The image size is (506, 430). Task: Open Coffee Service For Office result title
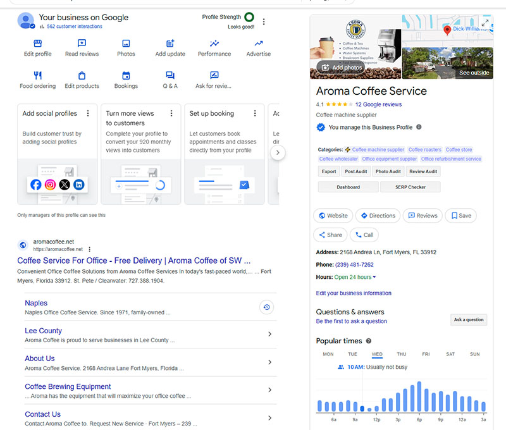point(134,261)
